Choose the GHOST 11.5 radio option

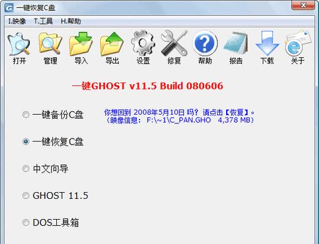26,196
